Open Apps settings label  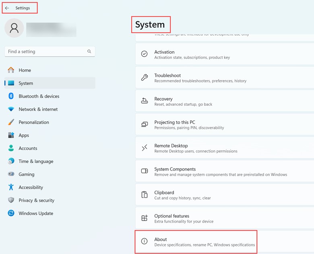pos(24,135)
